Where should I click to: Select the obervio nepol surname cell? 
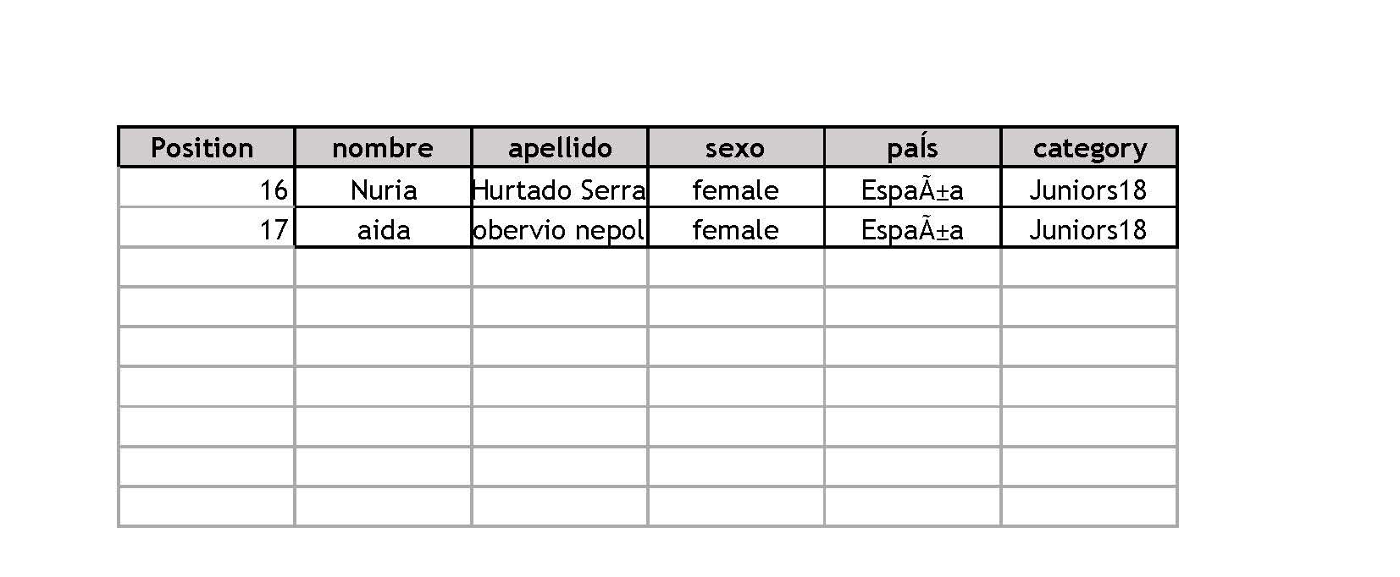point(560,228)
